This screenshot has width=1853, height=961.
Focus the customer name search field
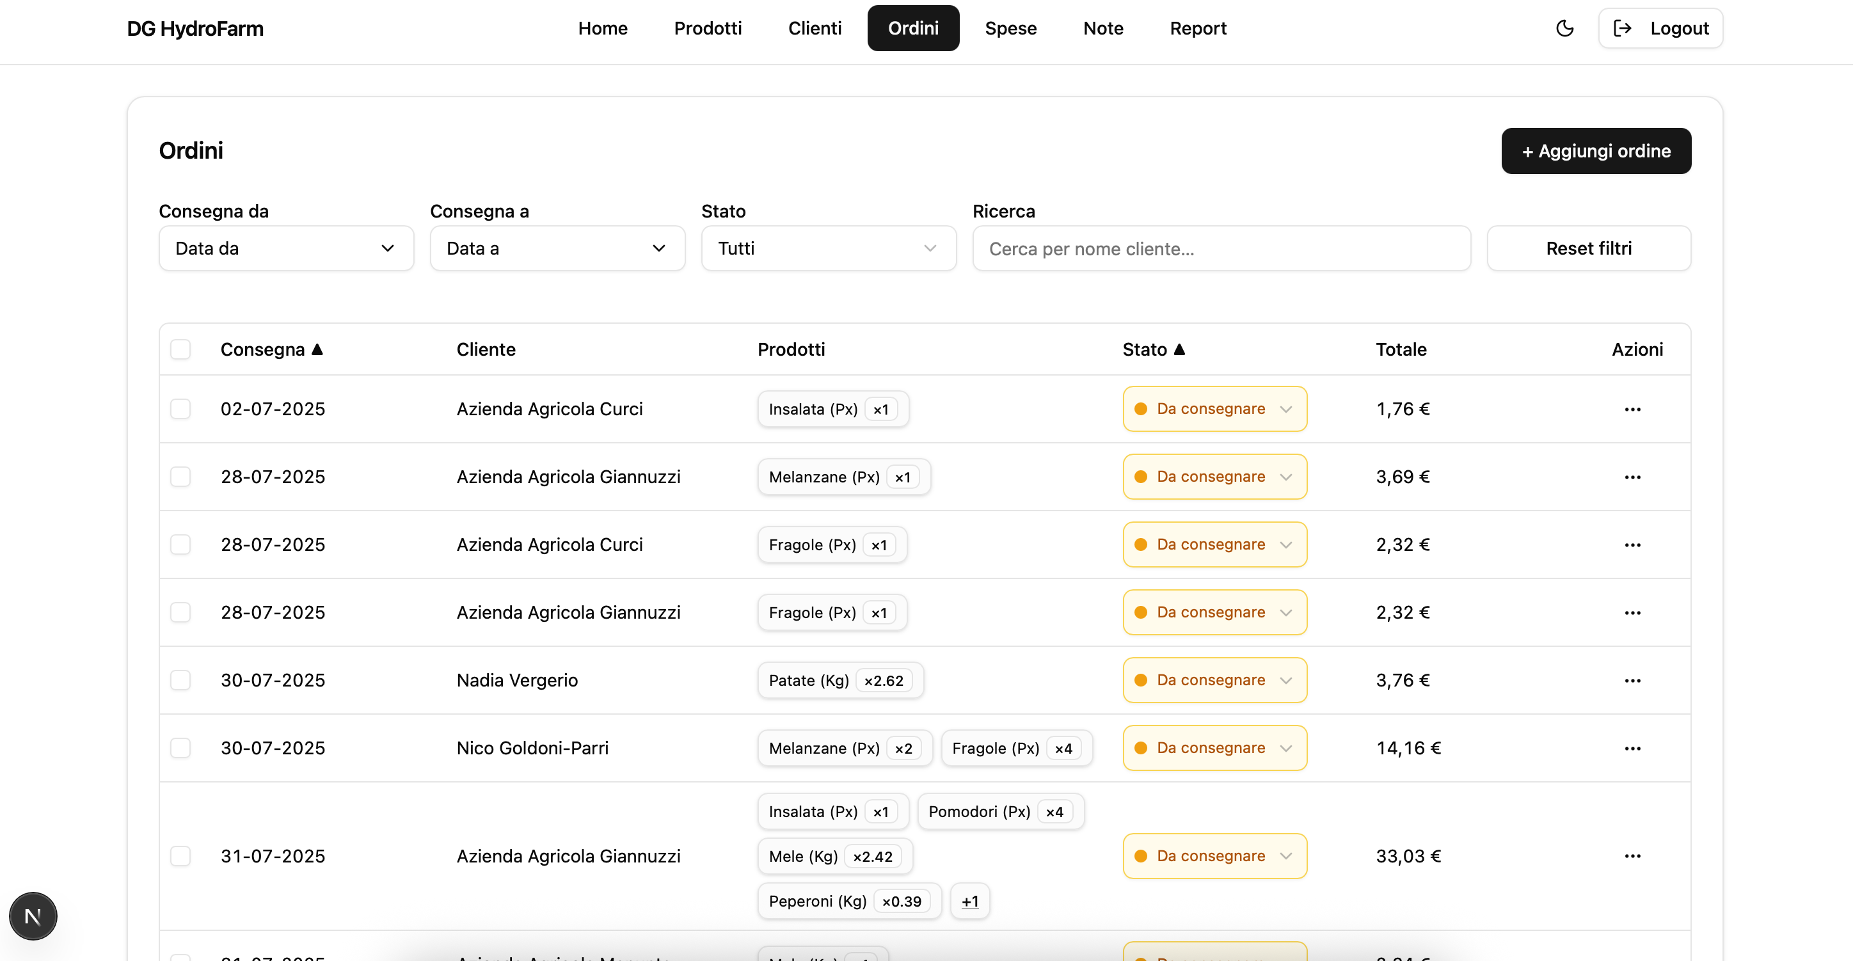(x=1221, y=249)
